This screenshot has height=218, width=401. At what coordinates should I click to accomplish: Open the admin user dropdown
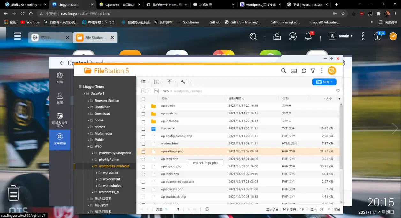pos(341,36)
